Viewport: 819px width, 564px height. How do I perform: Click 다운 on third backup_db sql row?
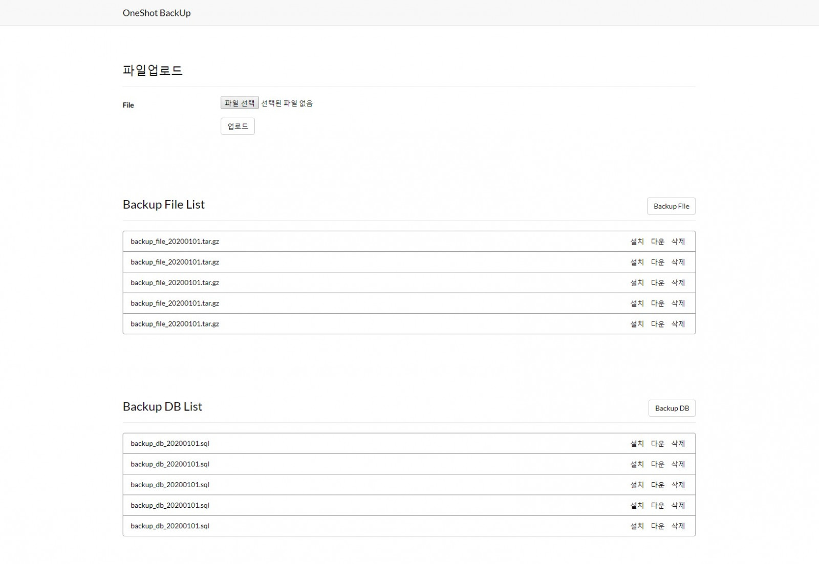657,485
